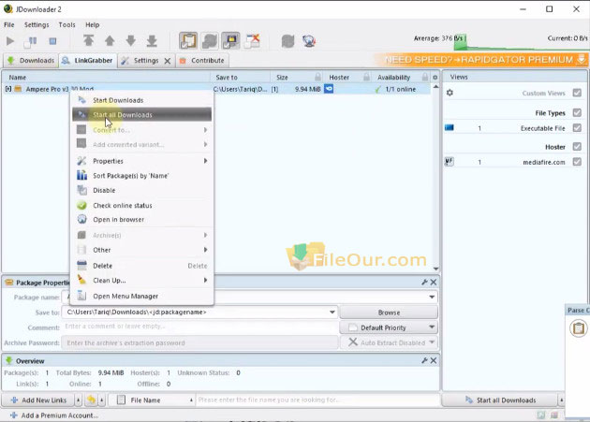Image resolution: width=590 pixels, height=422 pixels.
Task: Select Open Menu Manager entry
Action: [141, 296]
